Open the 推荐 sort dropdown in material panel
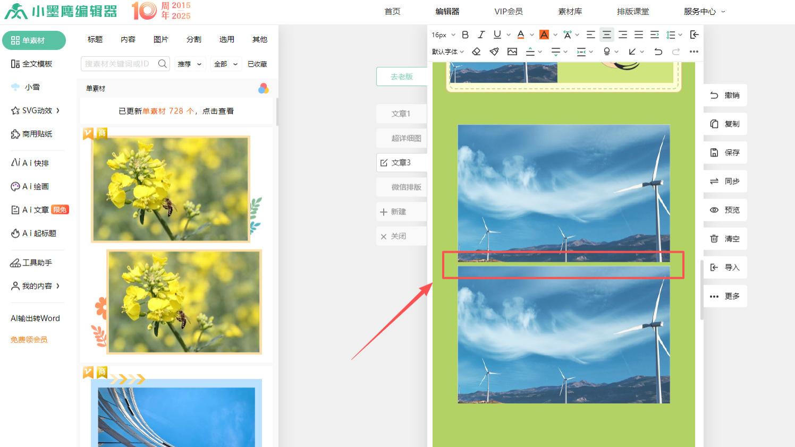Screen dimensions: 795x447 point(189,64)
